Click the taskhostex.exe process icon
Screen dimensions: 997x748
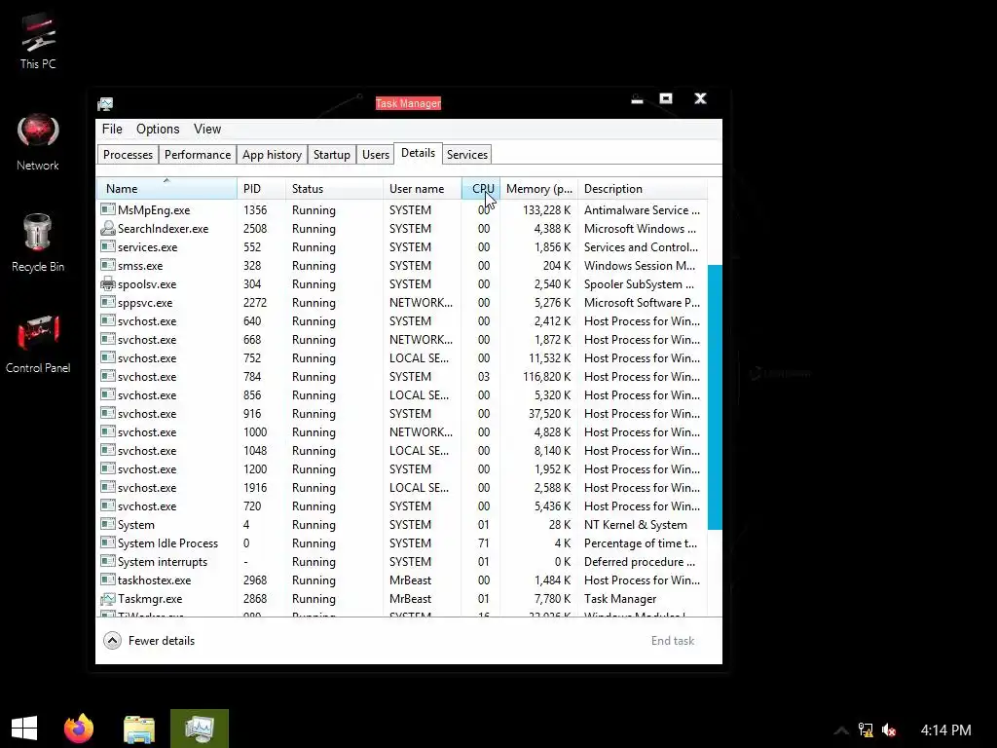click(108, 580)
